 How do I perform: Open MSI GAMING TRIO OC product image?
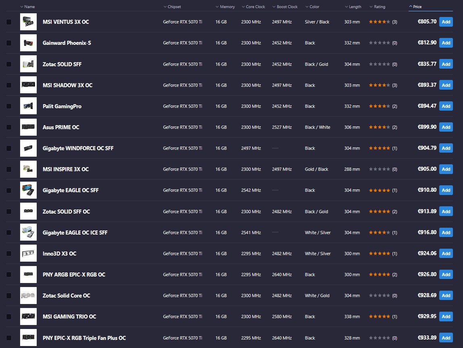(28, 317)
